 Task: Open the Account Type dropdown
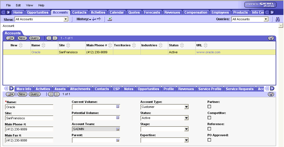pyautogui.click(x=186, y=107)
